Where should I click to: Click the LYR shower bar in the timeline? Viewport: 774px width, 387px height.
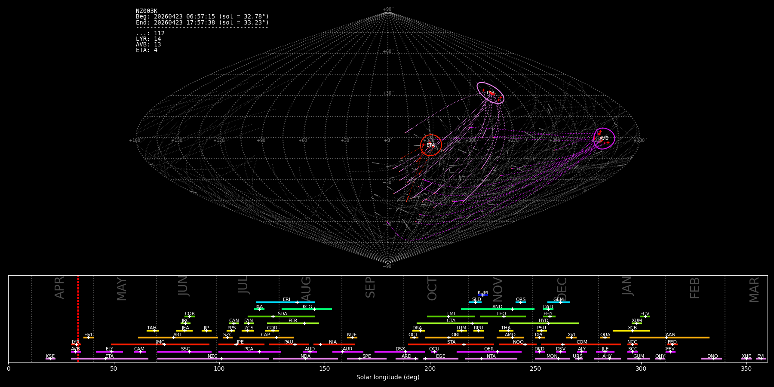(76, 344)
